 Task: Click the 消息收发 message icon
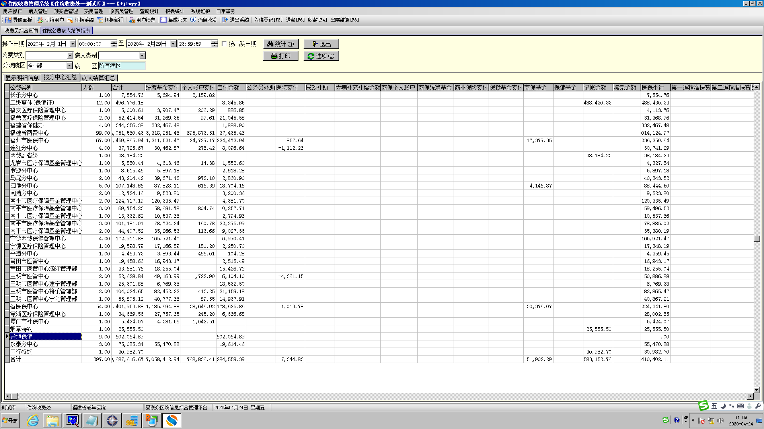click(x=193, y=20)
